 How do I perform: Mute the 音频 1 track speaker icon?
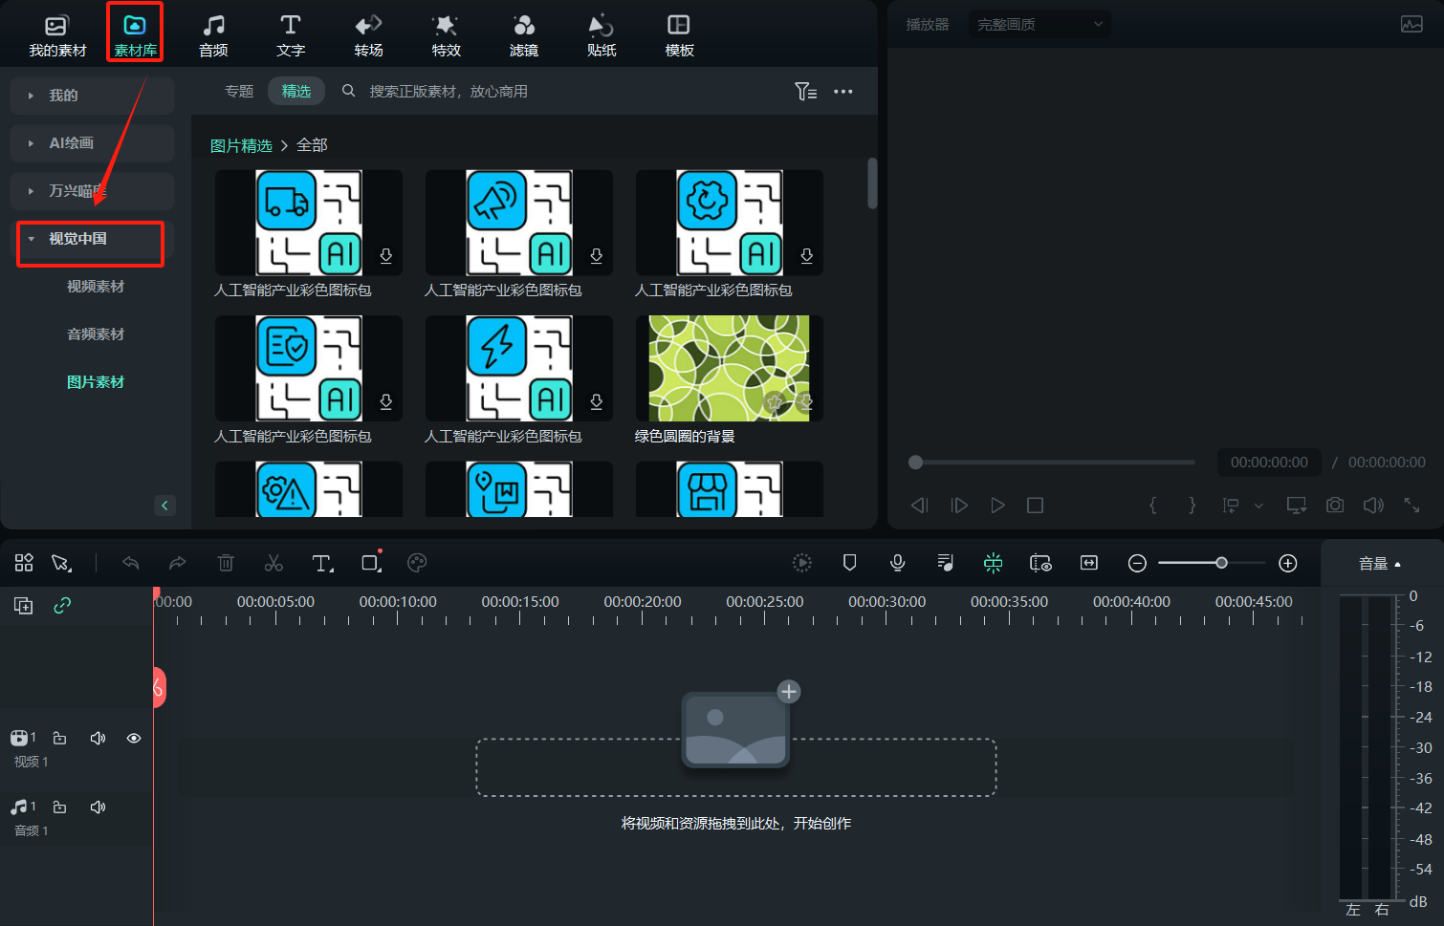tap(98, 807)
